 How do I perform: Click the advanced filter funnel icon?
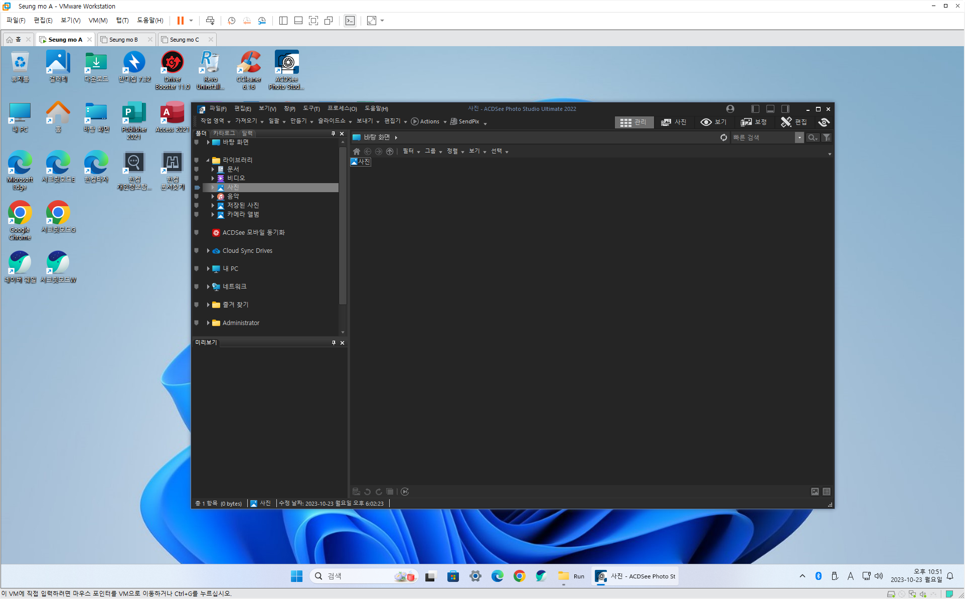(x=827, y=137)
